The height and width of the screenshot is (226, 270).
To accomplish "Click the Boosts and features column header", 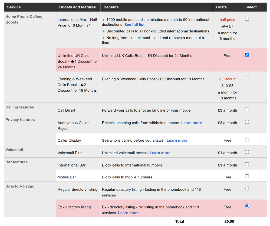I will pyautogui.click(x=77, y=7).
